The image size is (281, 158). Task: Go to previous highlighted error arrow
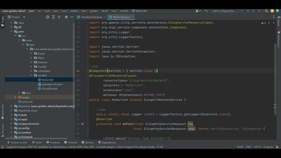[269, 23]
